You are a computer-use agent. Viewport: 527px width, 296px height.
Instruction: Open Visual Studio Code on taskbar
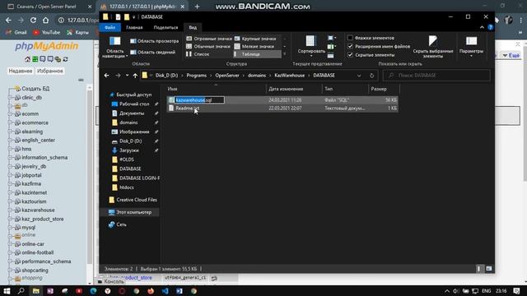point(165,291)
